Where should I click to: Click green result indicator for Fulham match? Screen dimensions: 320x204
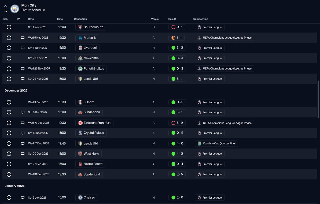tap(173, 102)
